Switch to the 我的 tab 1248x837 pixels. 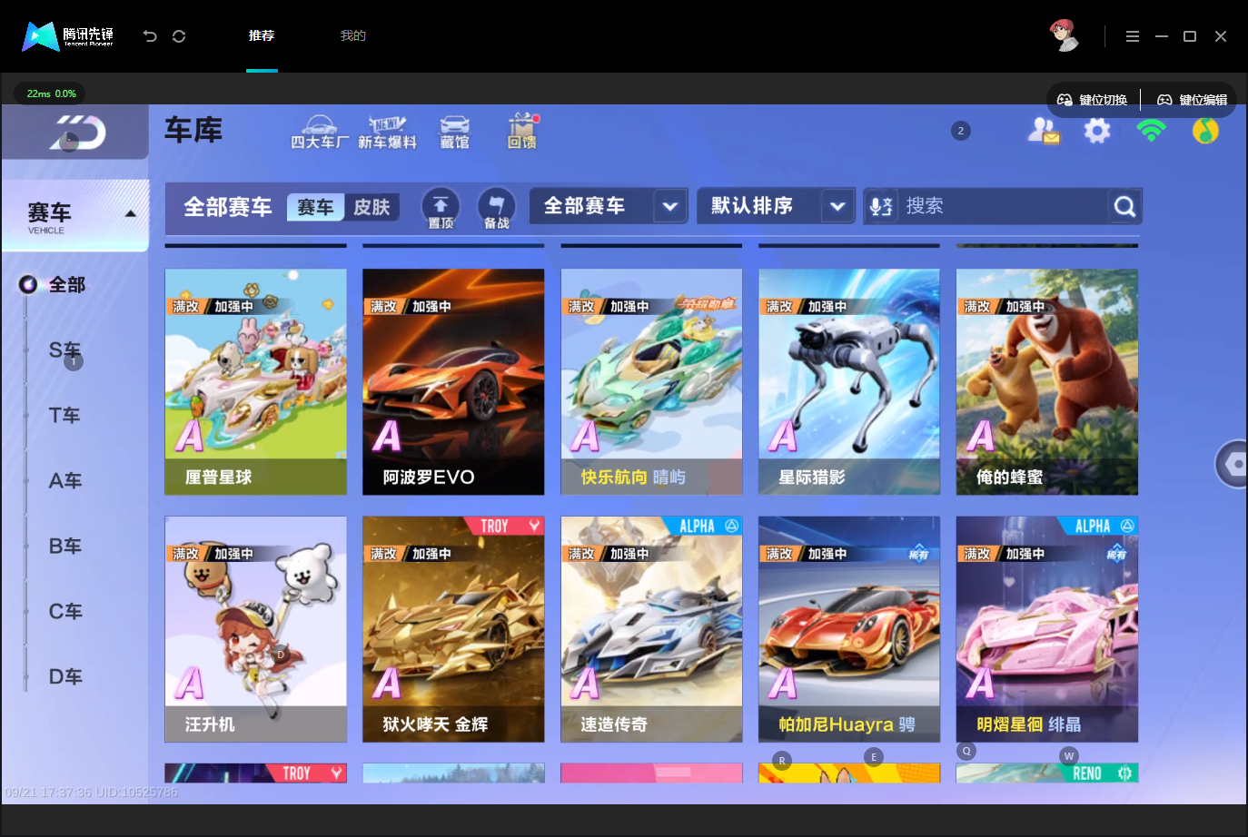352,36
